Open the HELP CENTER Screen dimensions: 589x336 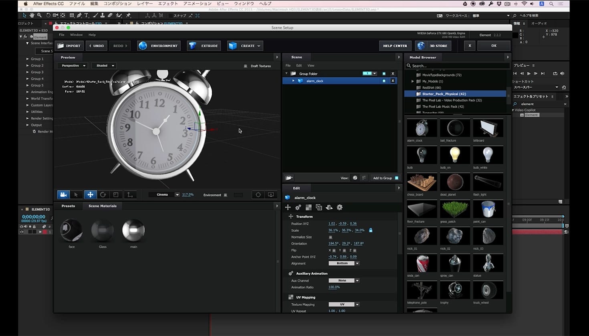395,46
